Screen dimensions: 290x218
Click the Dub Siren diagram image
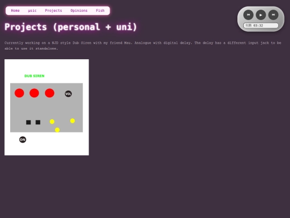click(47, 107)
